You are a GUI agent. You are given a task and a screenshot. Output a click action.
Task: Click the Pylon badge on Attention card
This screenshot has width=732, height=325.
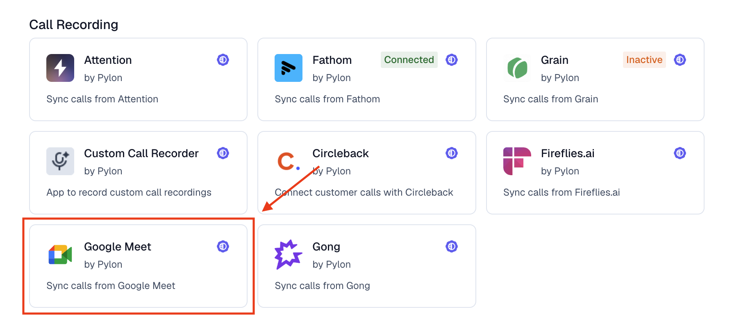223,60
